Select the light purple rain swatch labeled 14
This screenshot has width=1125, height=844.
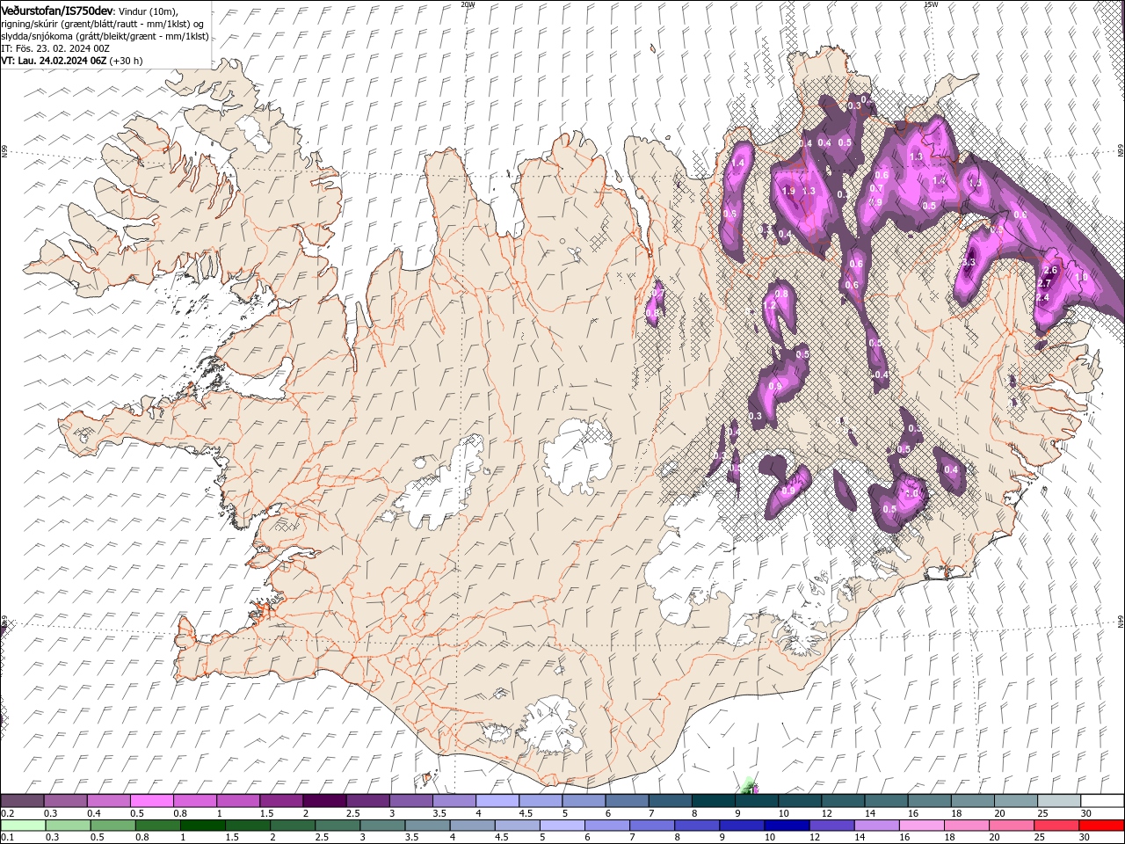(876, 826)
